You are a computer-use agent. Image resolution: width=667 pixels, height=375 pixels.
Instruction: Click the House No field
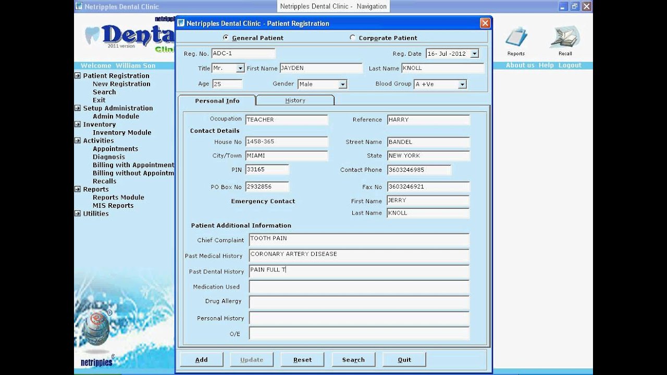[x=287, y=142]
